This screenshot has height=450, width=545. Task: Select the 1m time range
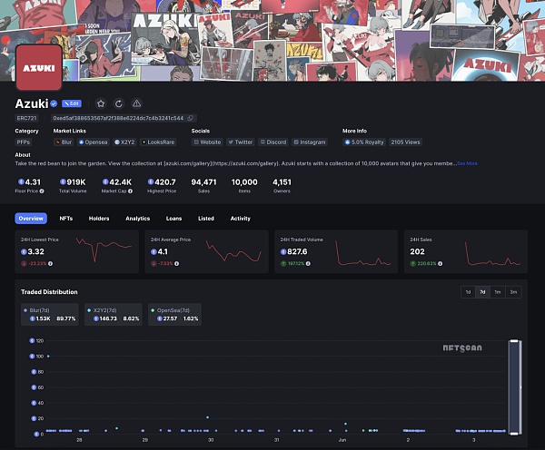point(497,292)
